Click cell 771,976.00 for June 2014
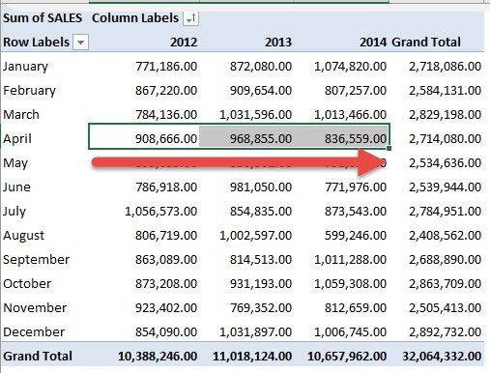490x373 pixels. pyautogui.click(x=356, y=187)
